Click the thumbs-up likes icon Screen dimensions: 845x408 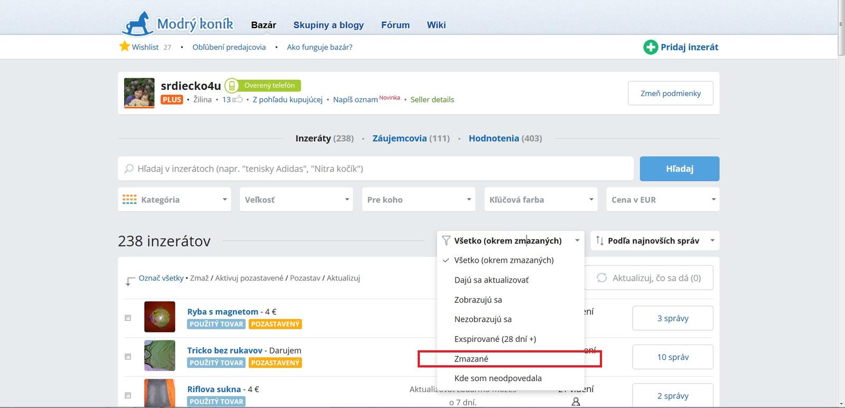coord(238,99)
